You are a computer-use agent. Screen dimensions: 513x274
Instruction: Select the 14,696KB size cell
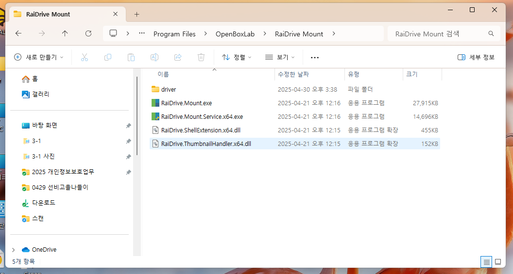(x=426, y=116)
